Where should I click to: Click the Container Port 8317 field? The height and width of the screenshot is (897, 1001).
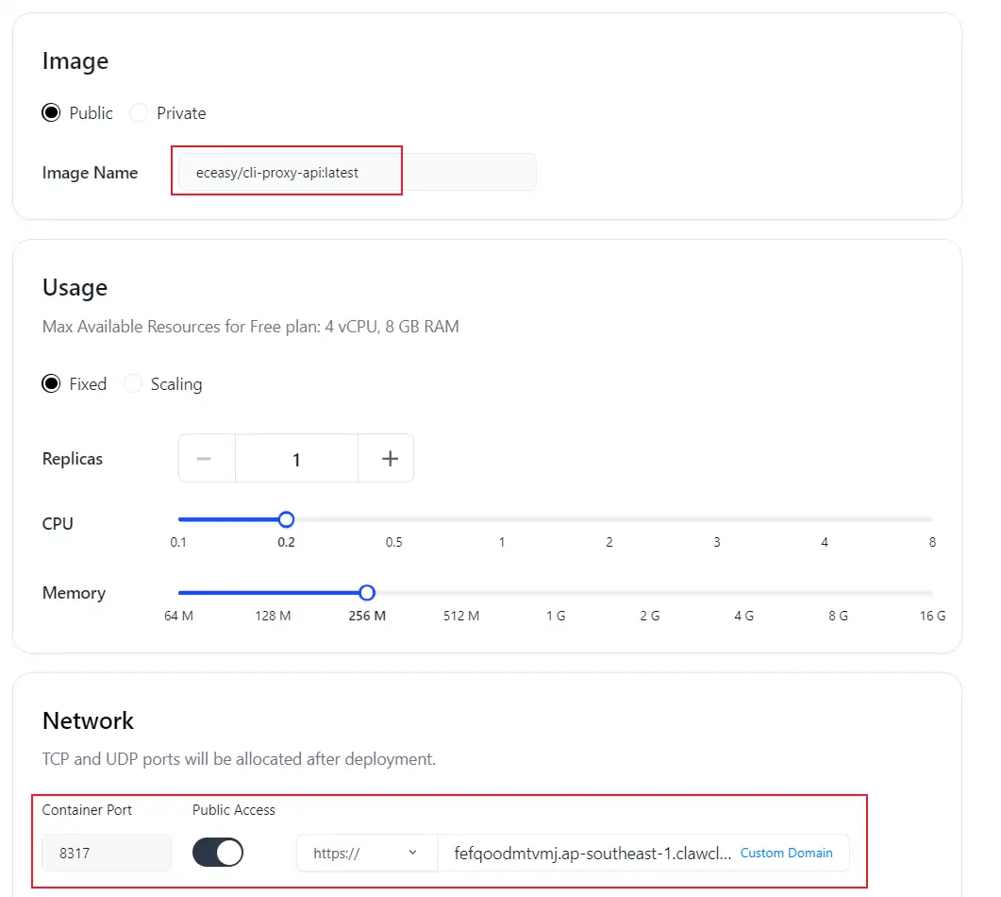click(107, 853)
